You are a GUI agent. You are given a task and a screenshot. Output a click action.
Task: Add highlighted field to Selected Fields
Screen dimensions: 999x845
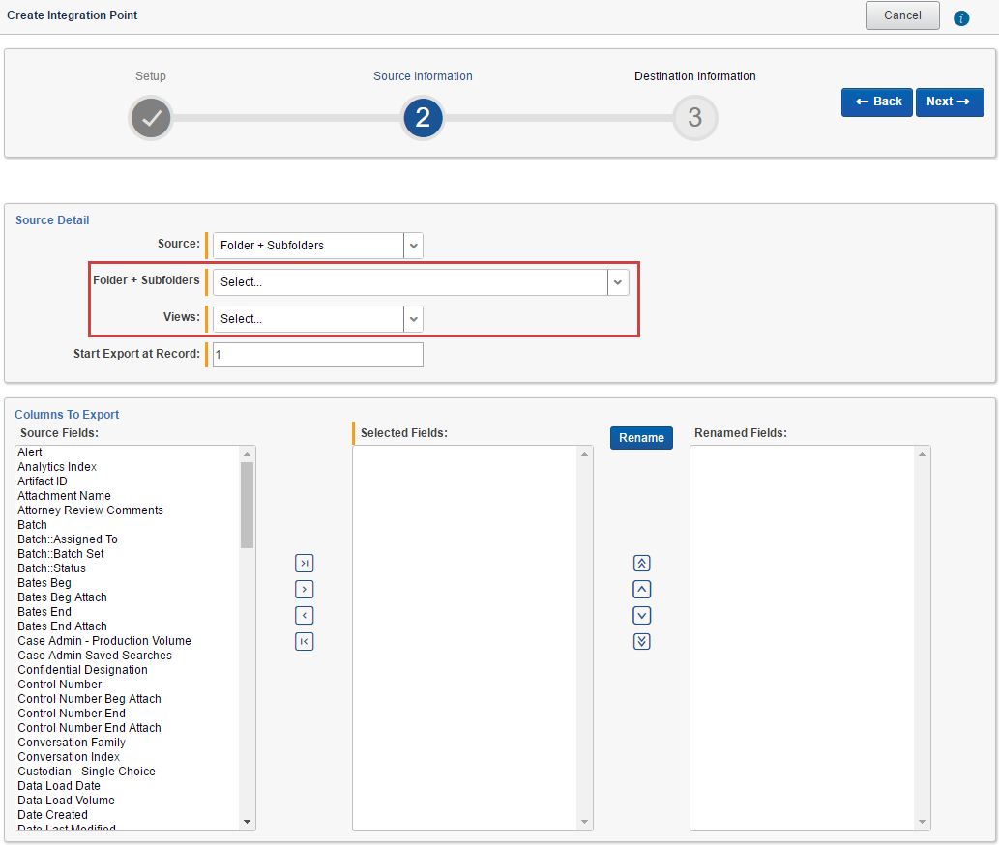point(304,589)
